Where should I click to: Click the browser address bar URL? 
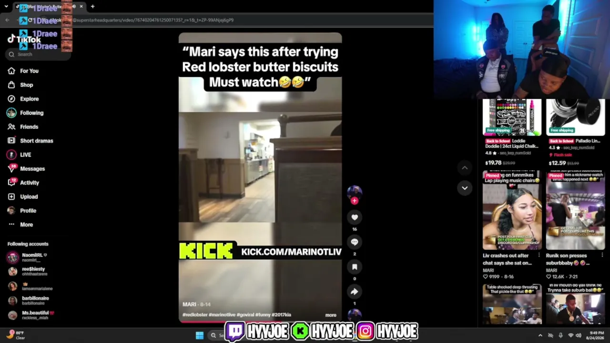point(152,20)
